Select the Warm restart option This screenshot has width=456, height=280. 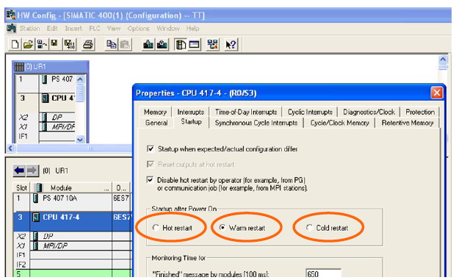pyautogui.click(x=222, y=228)
